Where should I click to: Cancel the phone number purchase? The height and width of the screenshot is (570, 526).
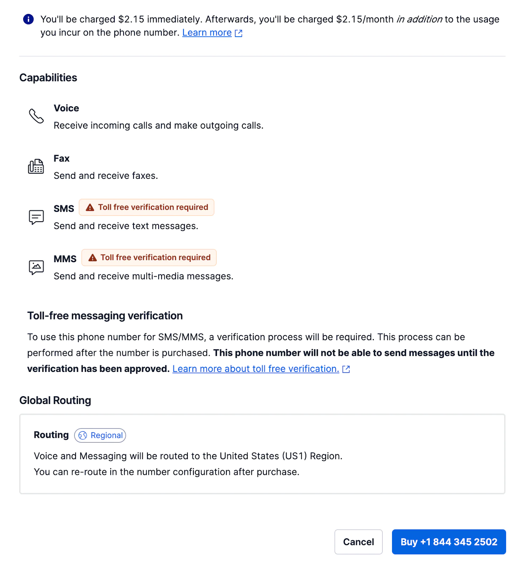point(358,542)
